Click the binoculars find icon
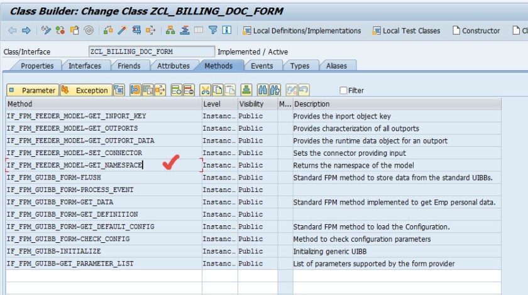Viewport: 528px width, 295px height. click(263, 90)
